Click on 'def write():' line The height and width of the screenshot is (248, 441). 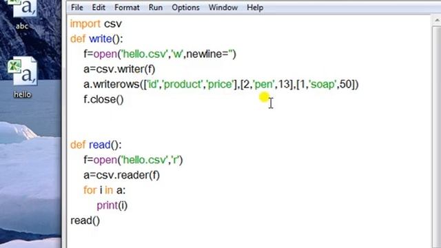click(96, 39)
